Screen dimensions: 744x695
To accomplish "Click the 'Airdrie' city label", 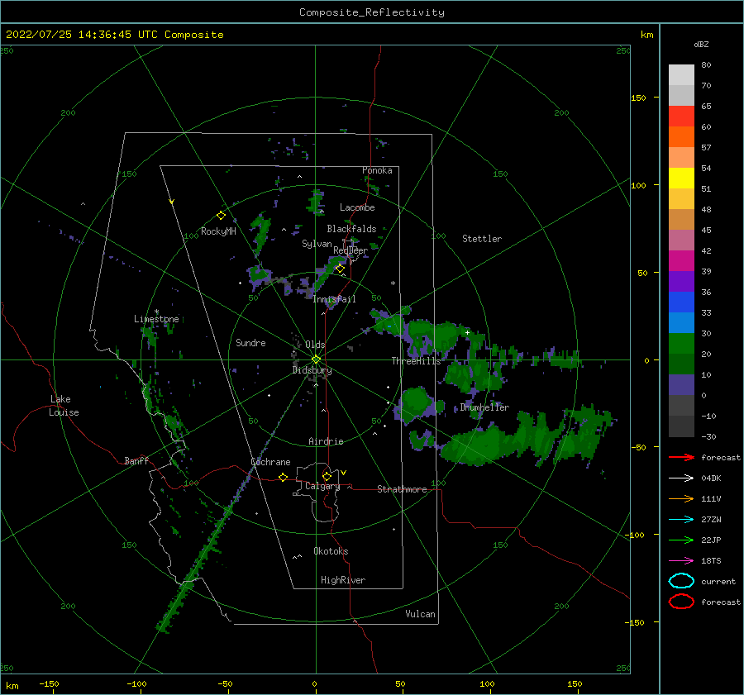I will tap(326, 441).
